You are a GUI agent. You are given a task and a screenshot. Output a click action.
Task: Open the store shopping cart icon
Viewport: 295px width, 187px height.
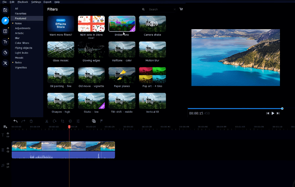pos(181,9)
